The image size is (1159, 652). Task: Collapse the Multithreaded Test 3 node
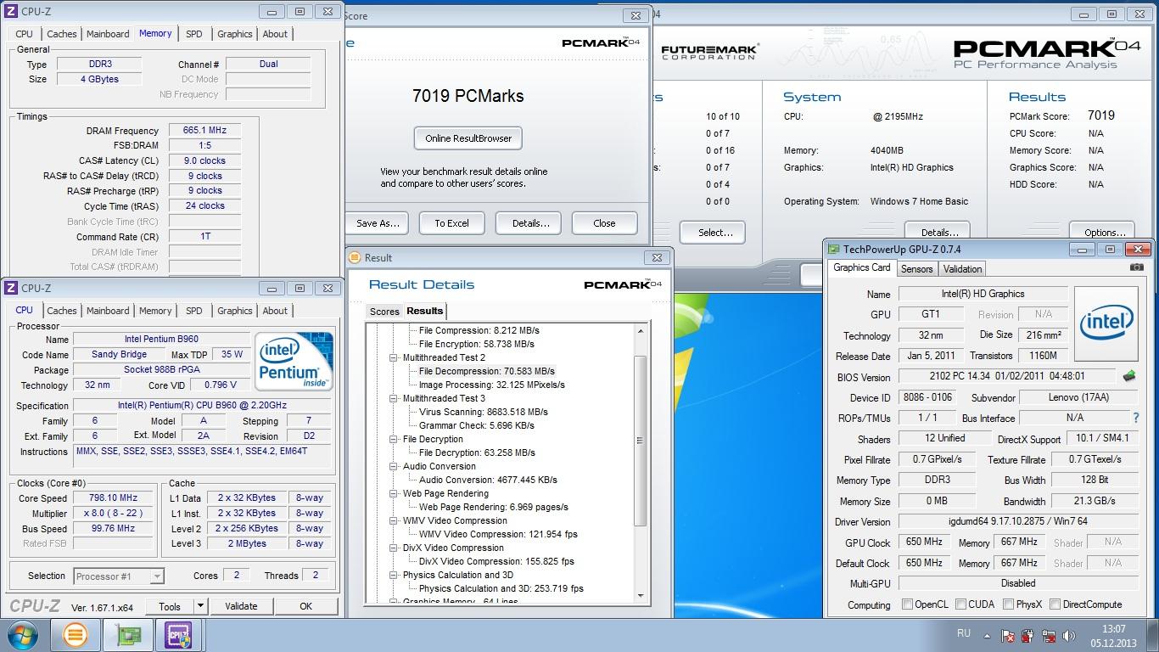point(394,398)
